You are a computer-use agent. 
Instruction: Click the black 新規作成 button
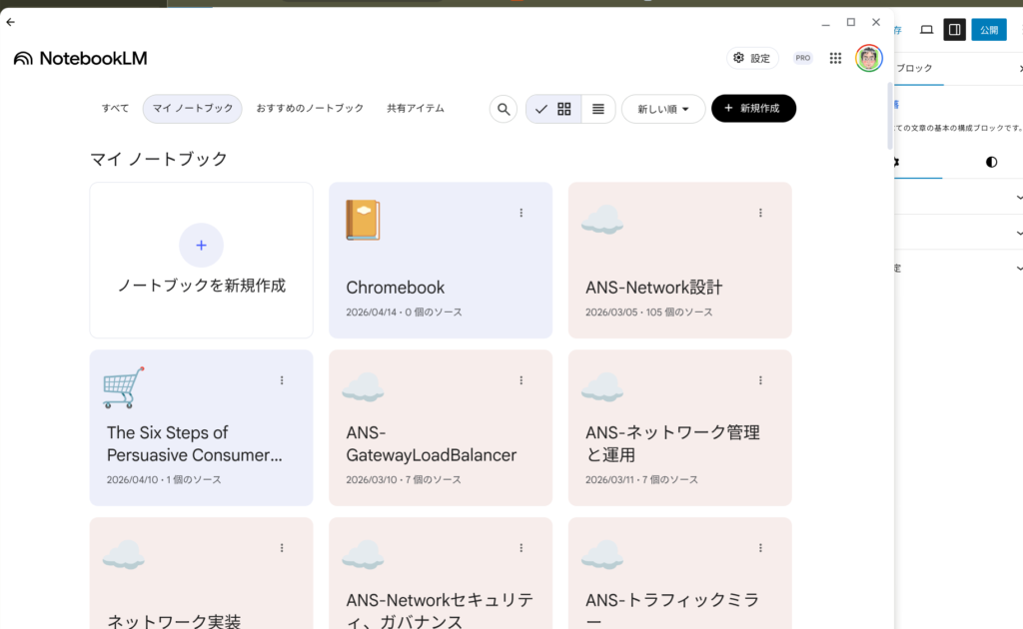753,109
